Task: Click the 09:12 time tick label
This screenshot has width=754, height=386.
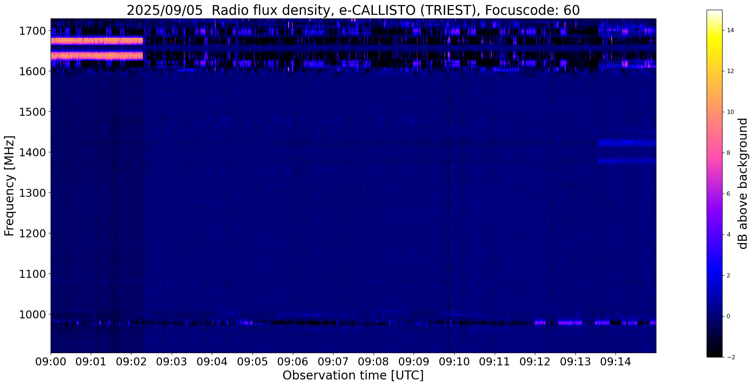Action: 535,362
